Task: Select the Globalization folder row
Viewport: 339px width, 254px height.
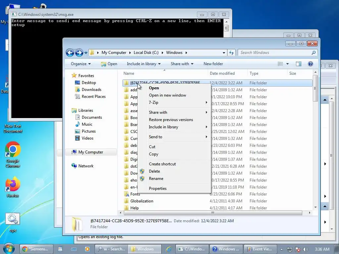Action: 217,201
